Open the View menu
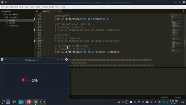Image resolution: width=186 pixels, height=105 pixels. tap(26, 7)
